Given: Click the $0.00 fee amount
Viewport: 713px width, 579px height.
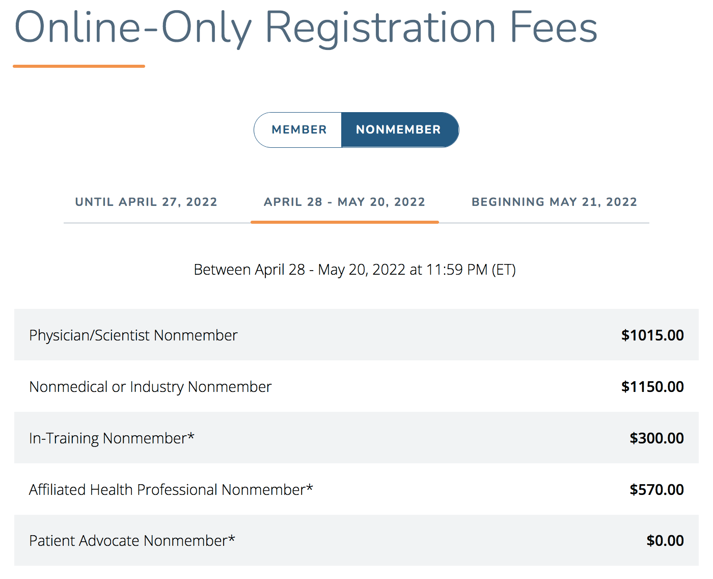Looking at the screenshot, I should pos(665,541).
